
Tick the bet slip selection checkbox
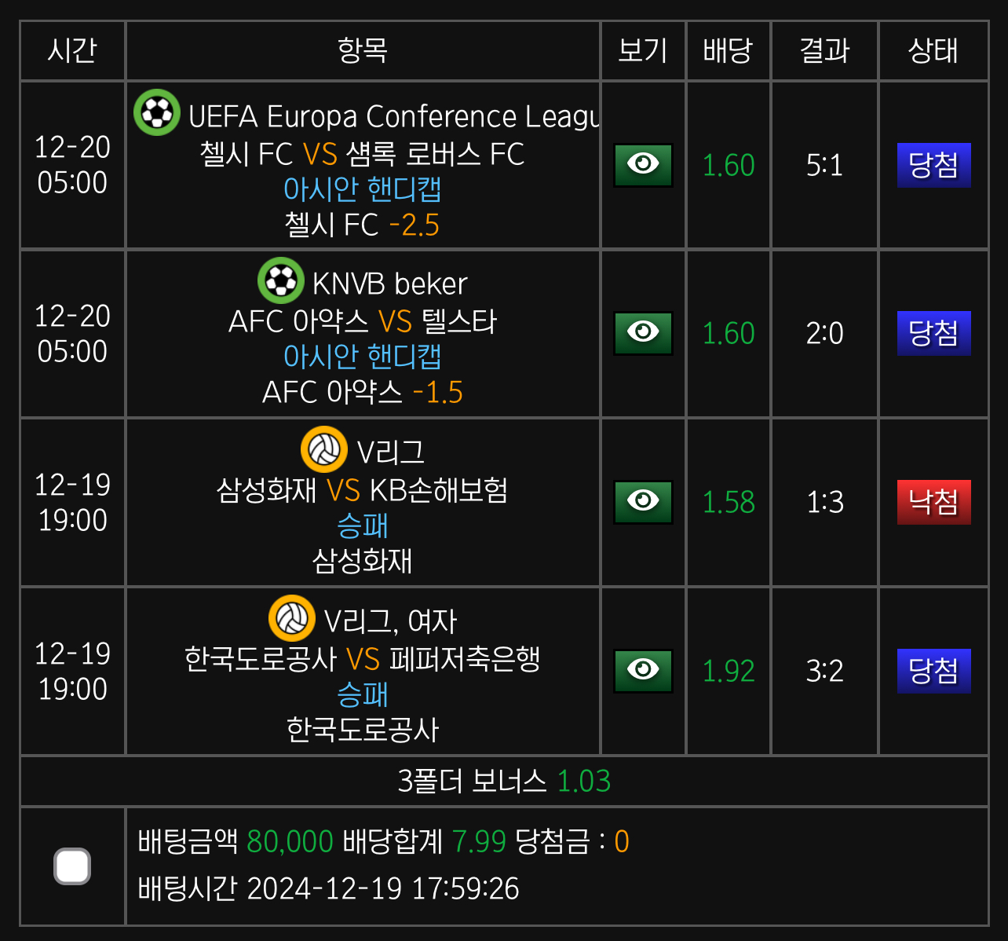coord(72,866)
